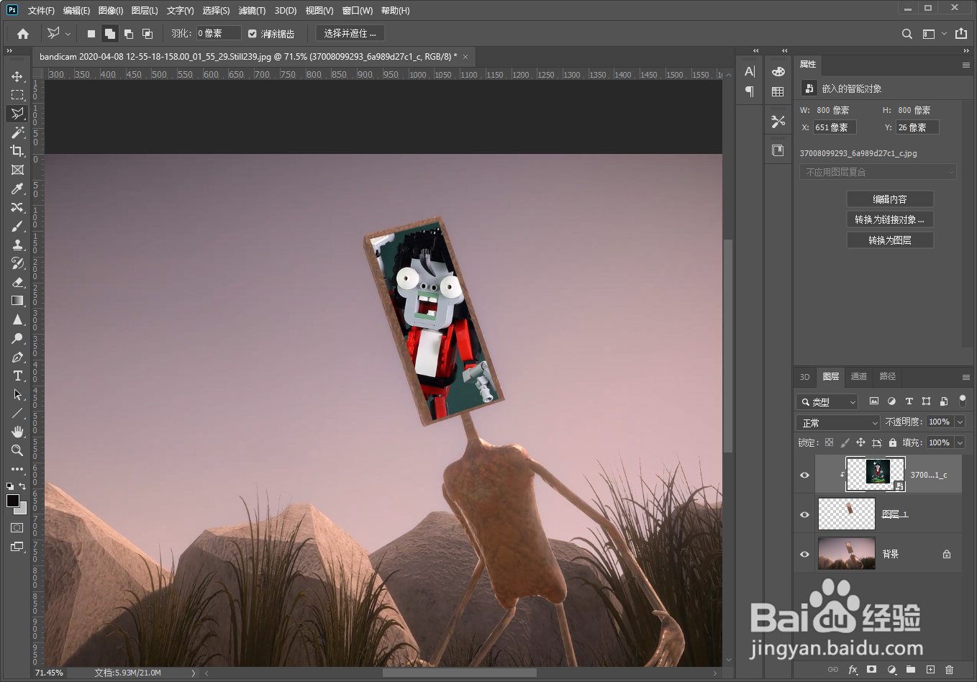
Task: Select the Eraser tool
Action: click(17, 282)
